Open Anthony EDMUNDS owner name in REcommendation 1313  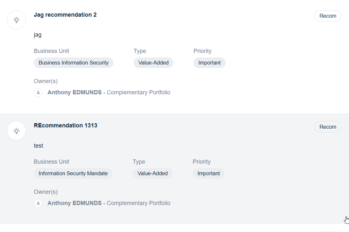point(74,203)
